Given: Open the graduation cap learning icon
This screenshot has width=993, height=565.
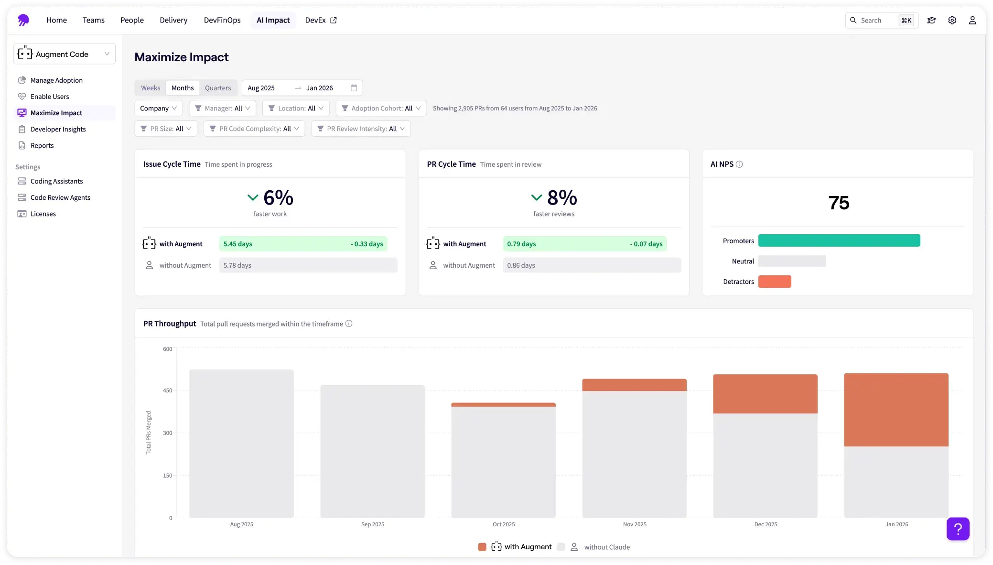Looking at the screenshot, I should click(931, 20).
